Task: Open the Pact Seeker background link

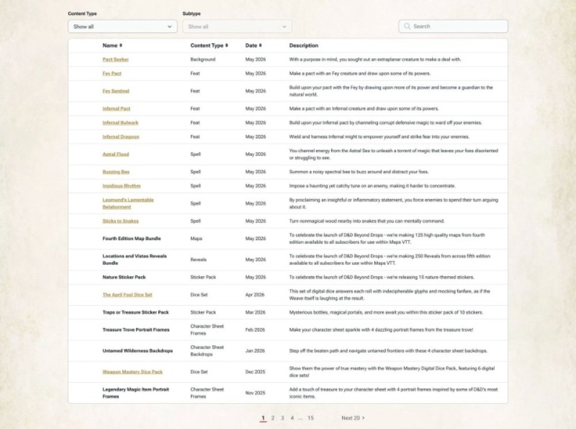Action: (x=115, y=59)
